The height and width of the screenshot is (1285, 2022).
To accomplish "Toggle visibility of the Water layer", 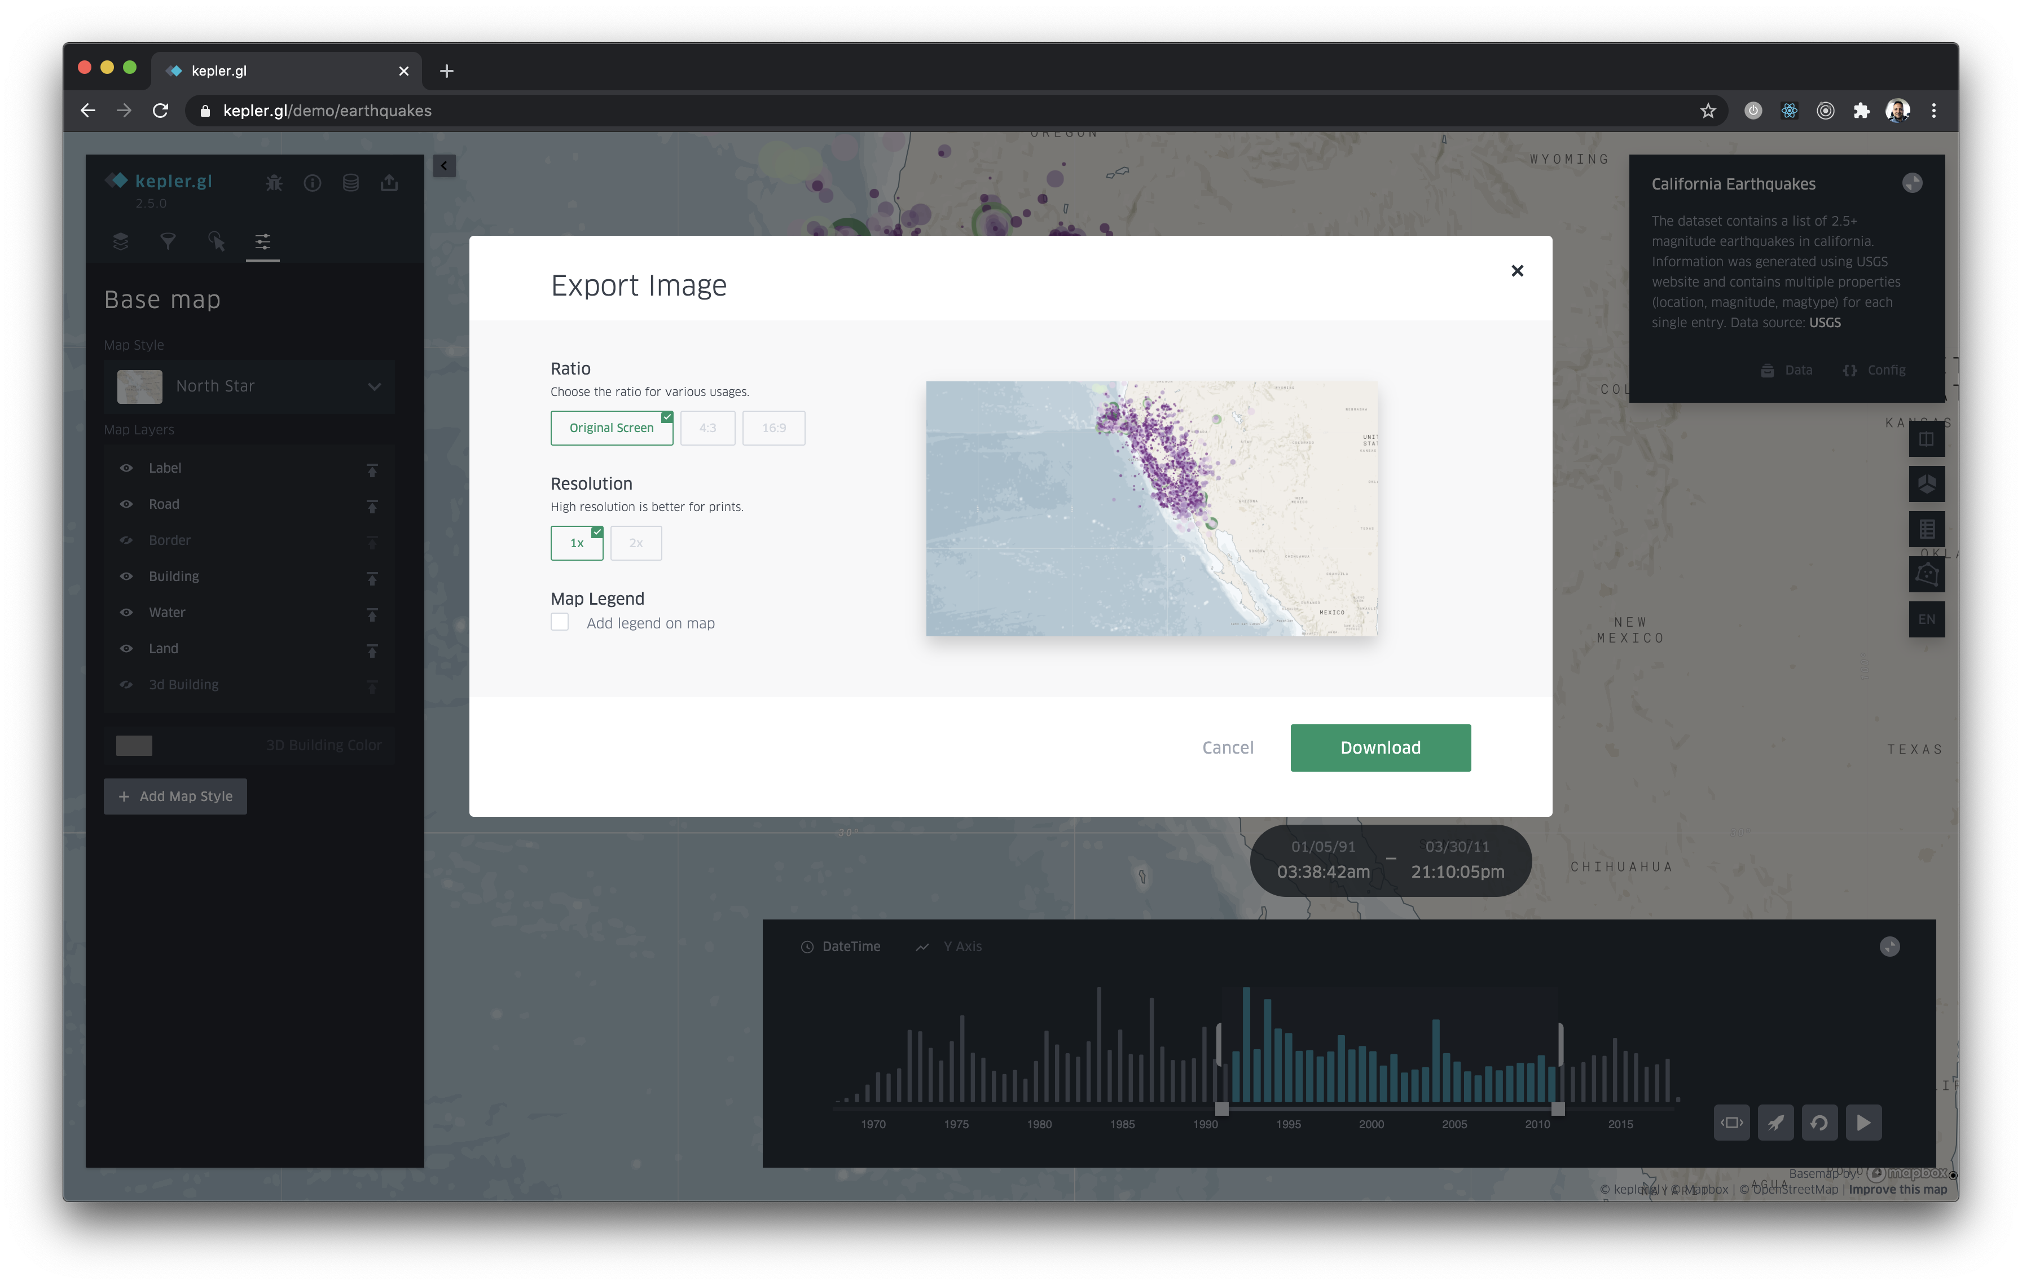I will (127, 613).
